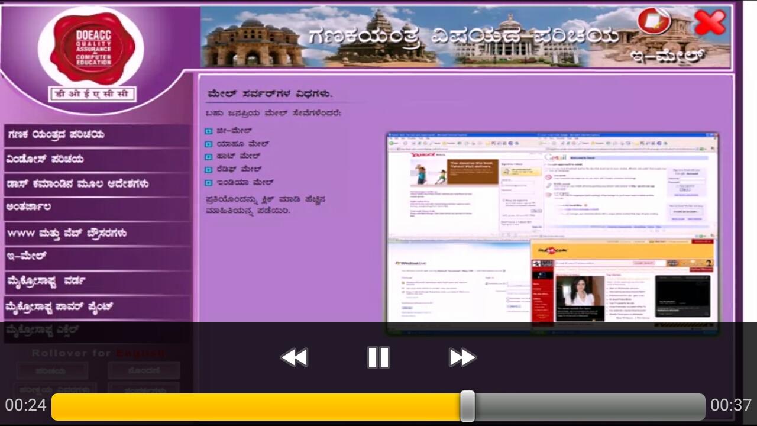Select ಅಂತರ್ಜಾಲ in the left menu
The image size is (757, 426).
(x=98, y=208)
